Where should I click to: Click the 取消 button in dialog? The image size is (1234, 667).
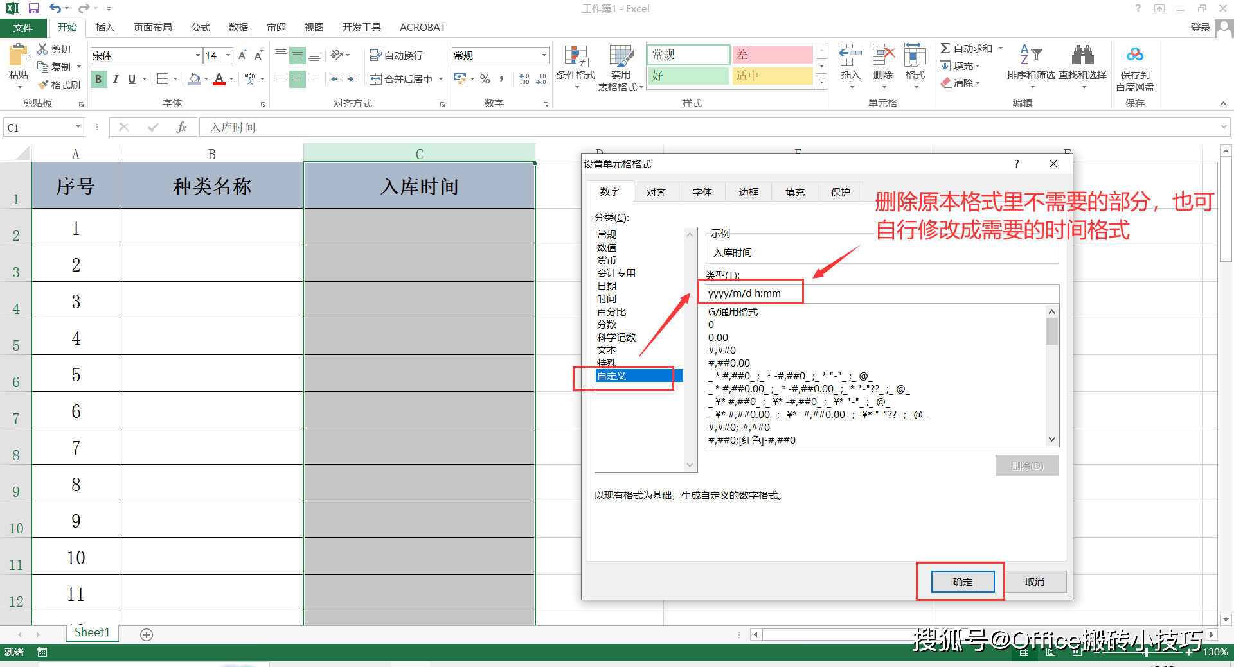pyautogui.click(x=1035, y=582)
